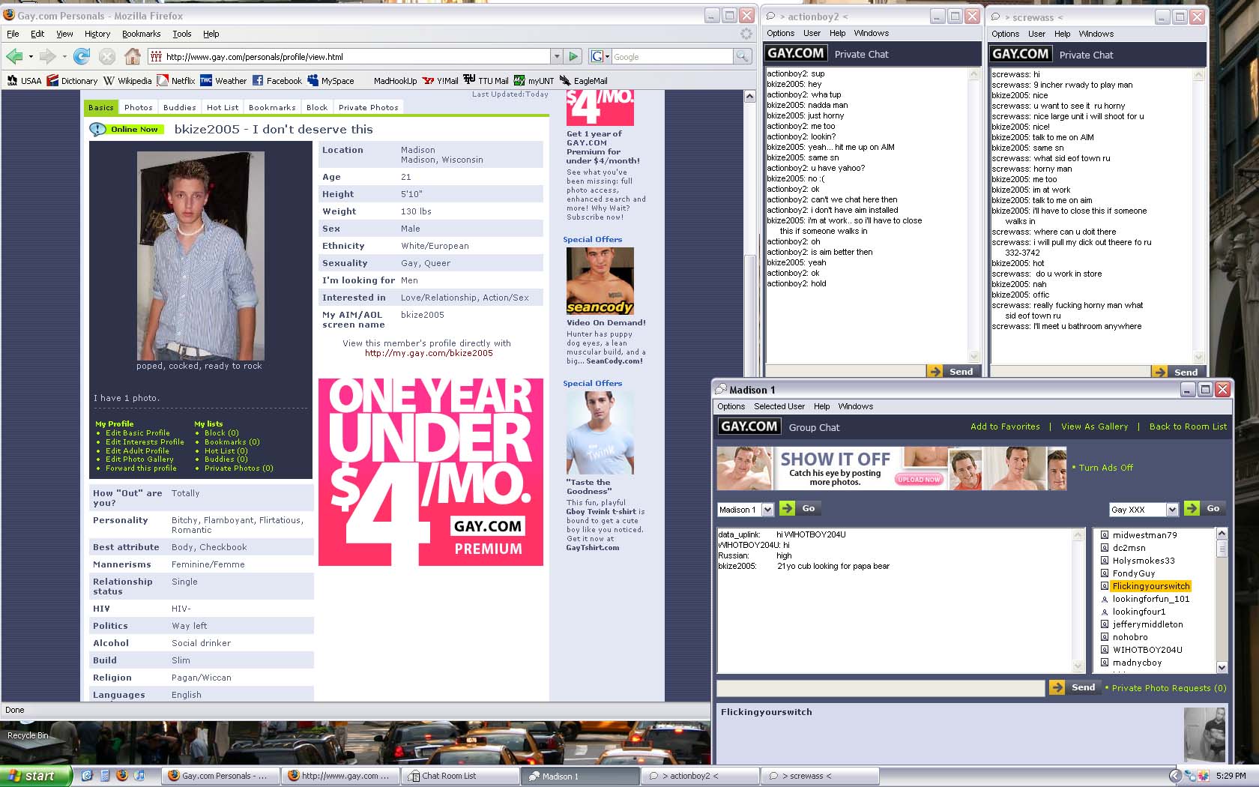Click the seancody special offer image

(600, 281)
